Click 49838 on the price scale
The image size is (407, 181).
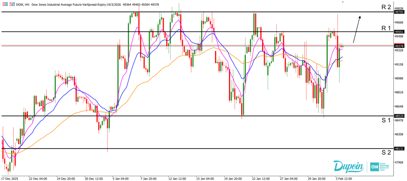point(400,8)
